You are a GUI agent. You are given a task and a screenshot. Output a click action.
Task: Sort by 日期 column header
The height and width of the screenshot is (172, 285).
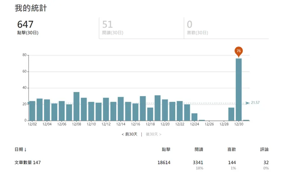click(x=20, y=149)
